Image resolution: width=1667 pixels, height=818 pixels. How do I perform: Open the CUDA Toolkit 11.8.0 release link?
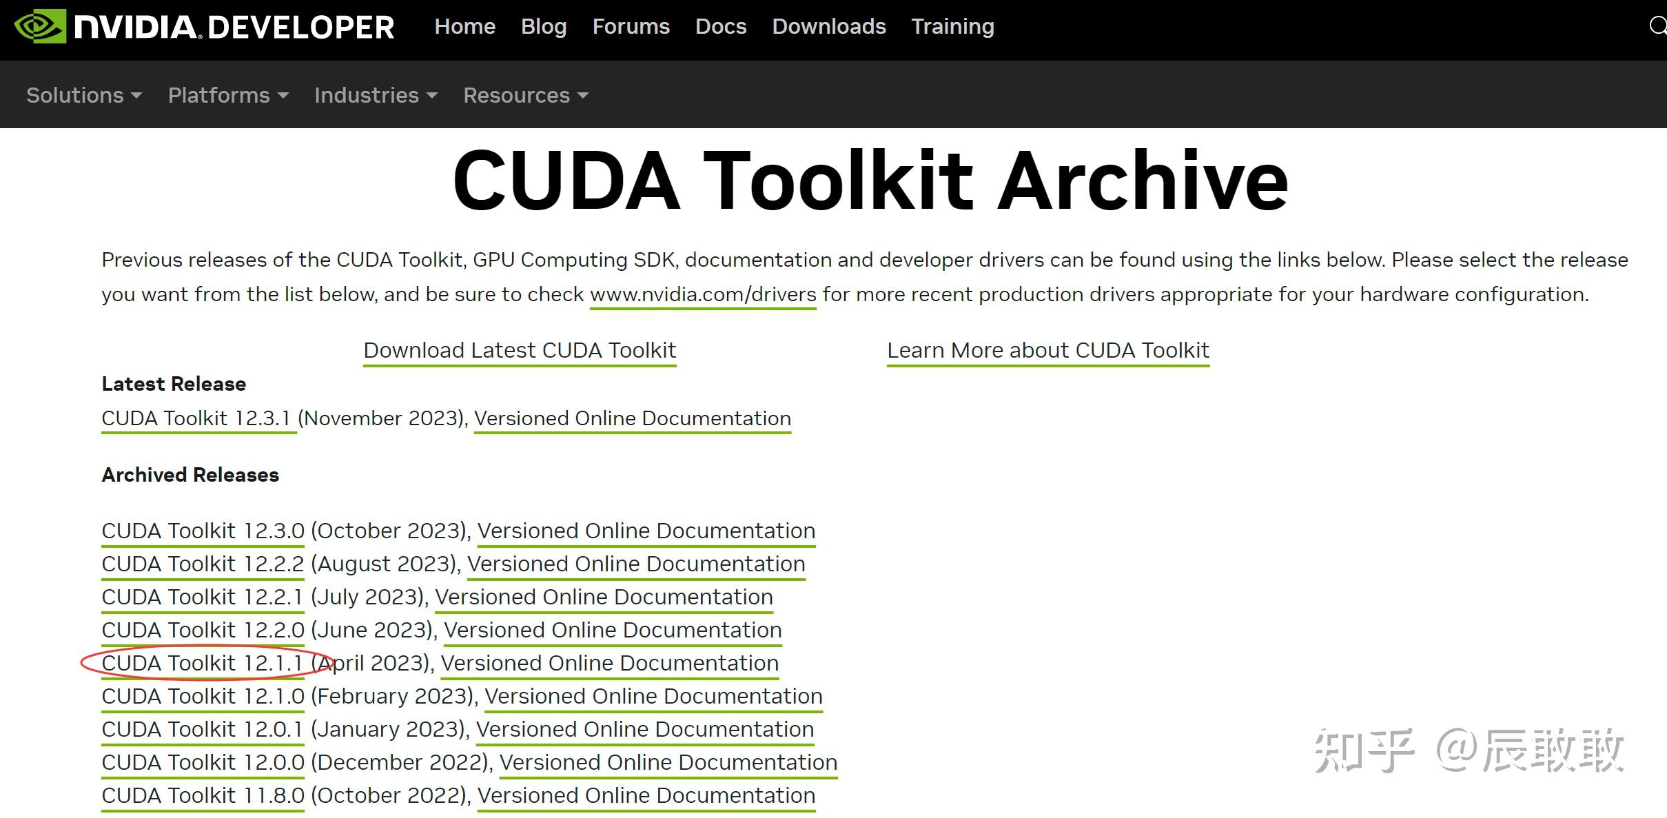[203, 795]
